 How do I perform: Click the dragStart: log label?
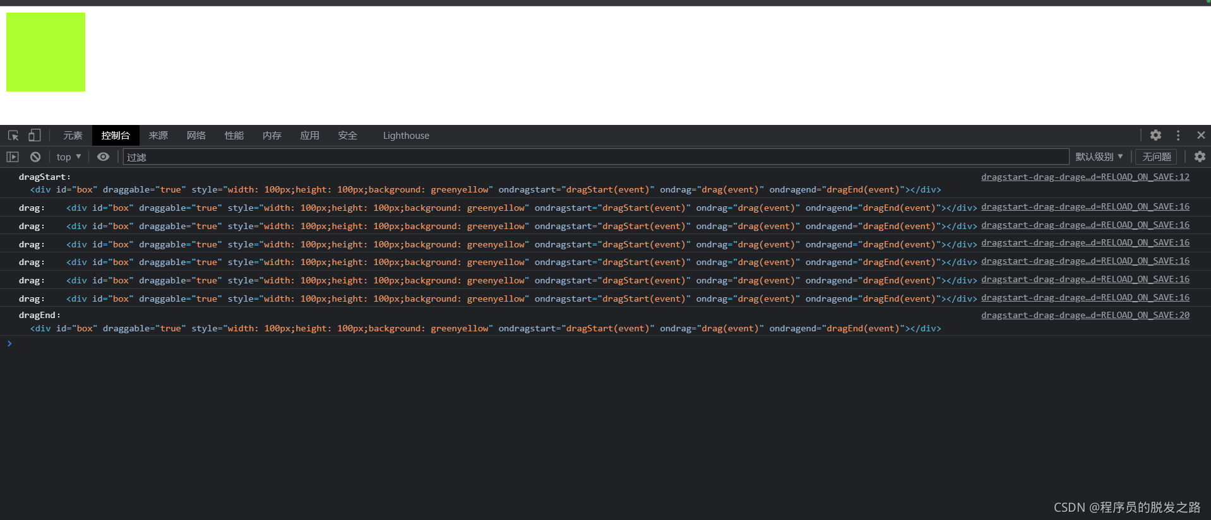45,177
